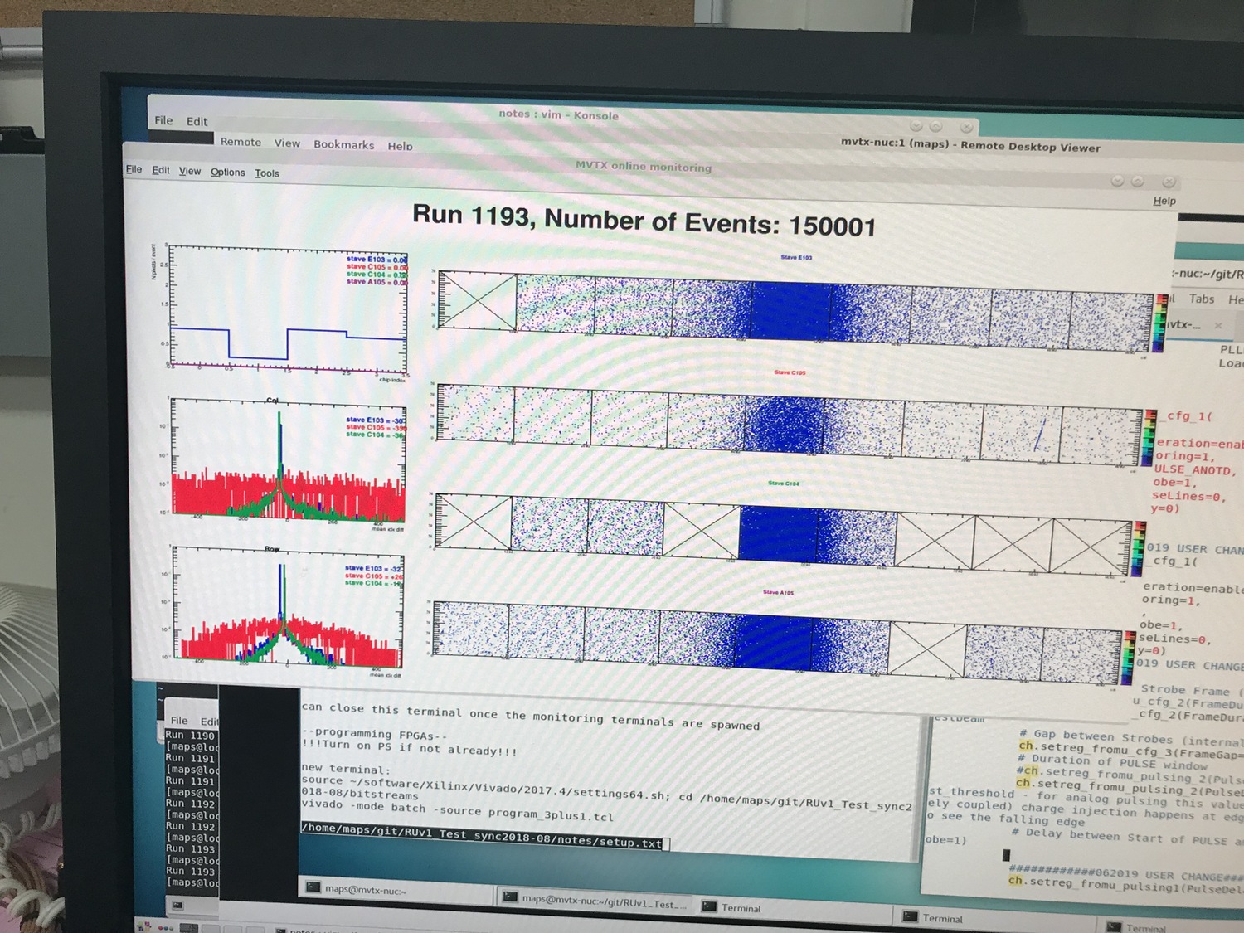Close the MVTX online monitoring window
This screenshot has width=1244, height=933.
(x=1169, y=182)
